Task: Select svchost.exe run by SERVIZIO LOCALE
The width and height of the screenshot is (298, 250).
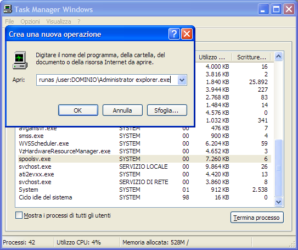Action: [144, 166]
